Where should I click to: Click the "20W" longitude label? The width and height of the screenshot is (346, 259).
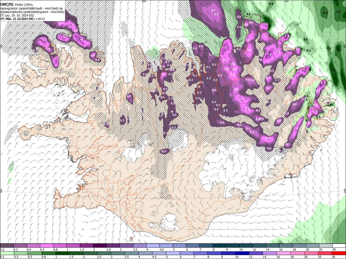tap(144, 1)
